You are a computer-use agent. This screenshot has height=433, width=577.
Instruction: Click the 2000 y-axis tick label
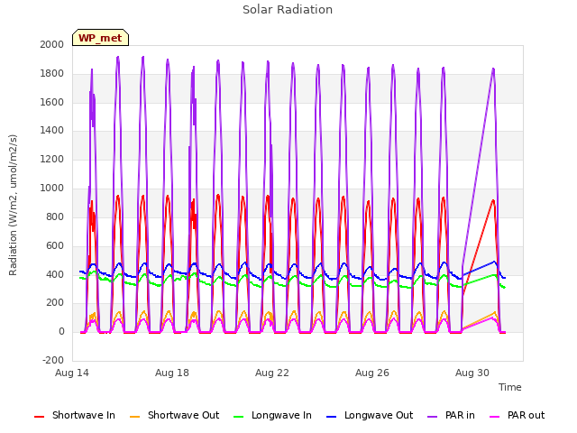[x=52, y=44]
